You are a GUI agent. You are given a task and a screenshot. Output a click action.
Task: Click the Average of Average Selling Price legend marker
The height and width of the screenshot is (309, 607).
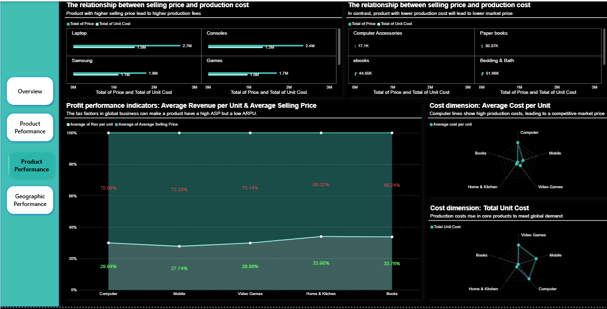click(x=116, y=124)
